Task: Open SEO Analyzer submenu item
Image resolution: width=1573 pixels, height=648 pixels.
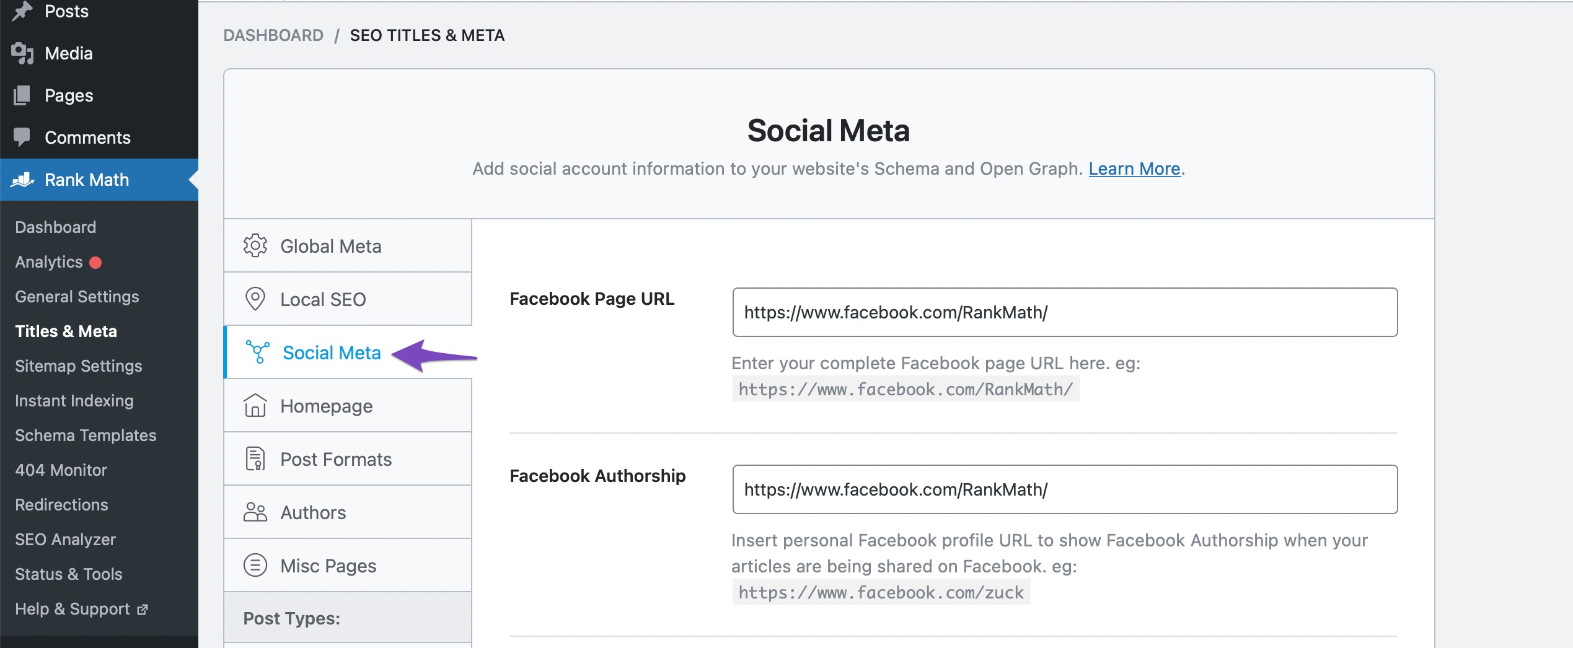Action: (x=66, y=540)
